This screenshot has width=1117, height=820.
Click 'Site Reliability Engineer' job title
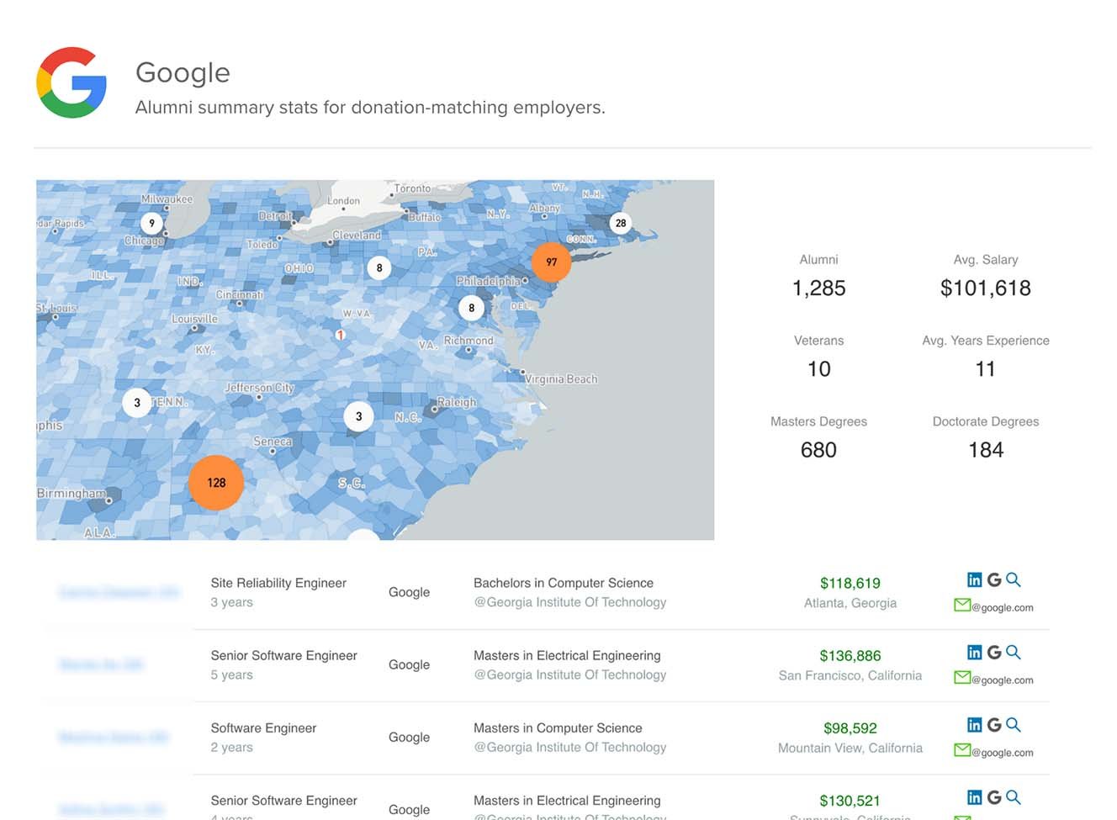pos(278,583)
